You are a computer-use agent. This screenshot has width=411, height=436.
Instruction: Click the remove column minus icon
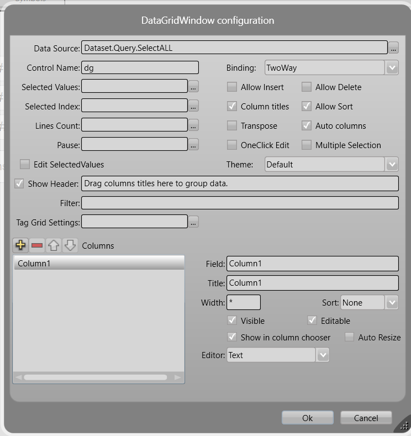[x=37, y=245]
